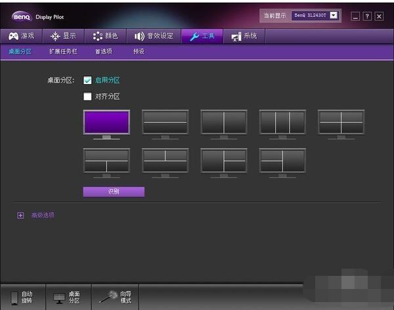Viewport: 394px width, 310px height.
Task: Choose the two vertical columns partition layout
Action: 224,124
